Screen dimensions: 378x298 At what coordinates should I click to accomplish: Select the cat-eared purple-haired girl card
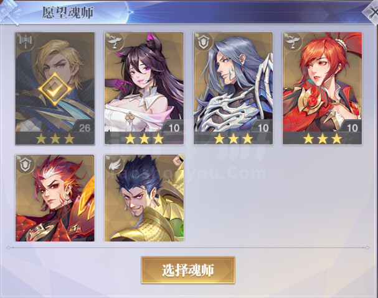[x=144, y=88]
